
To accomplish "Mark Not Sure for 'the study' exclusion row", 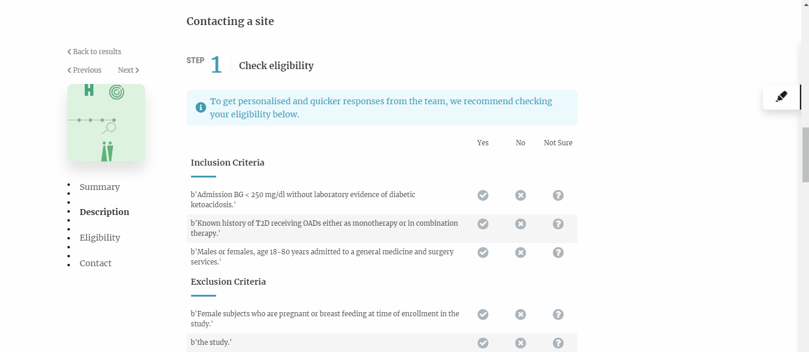I will 558,343.
